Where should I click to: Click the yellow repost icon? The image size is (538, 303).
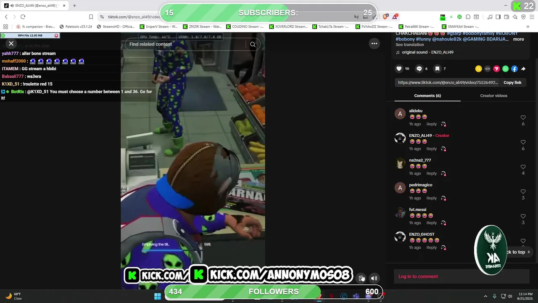tap(478, 69)
